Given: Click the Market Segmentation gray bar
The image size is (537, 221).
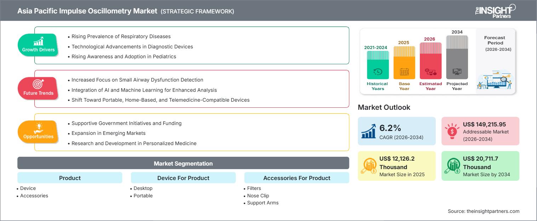Looking at the screenshot, I should 183,163.
